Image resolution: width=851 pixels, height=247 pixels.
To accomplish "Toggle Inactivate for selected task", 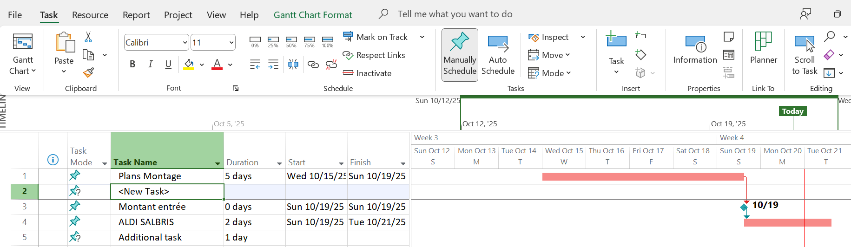I will tap(367, 73).
